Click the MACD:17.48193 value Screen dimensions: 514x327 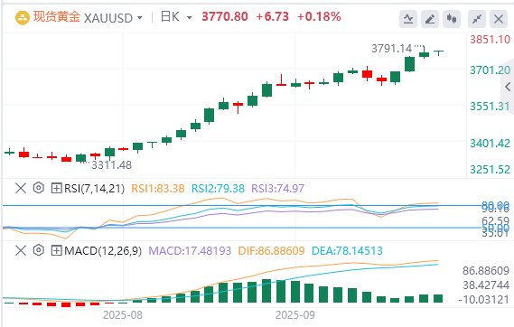tap(190, 251)
